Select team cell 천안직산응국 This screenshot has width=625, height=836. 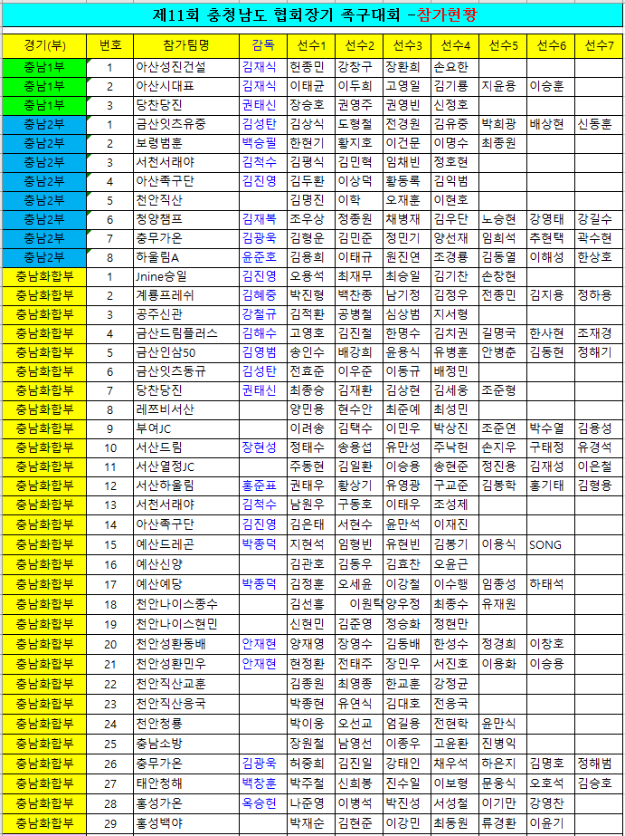186,704
